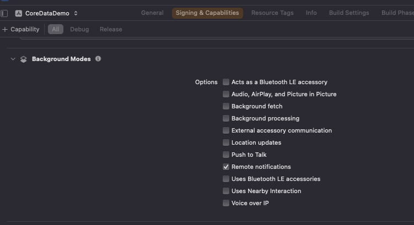Tick Acts as a Bluetooth LE accessory
Viewport: 414px width, 225px height.
click(226, 82)
